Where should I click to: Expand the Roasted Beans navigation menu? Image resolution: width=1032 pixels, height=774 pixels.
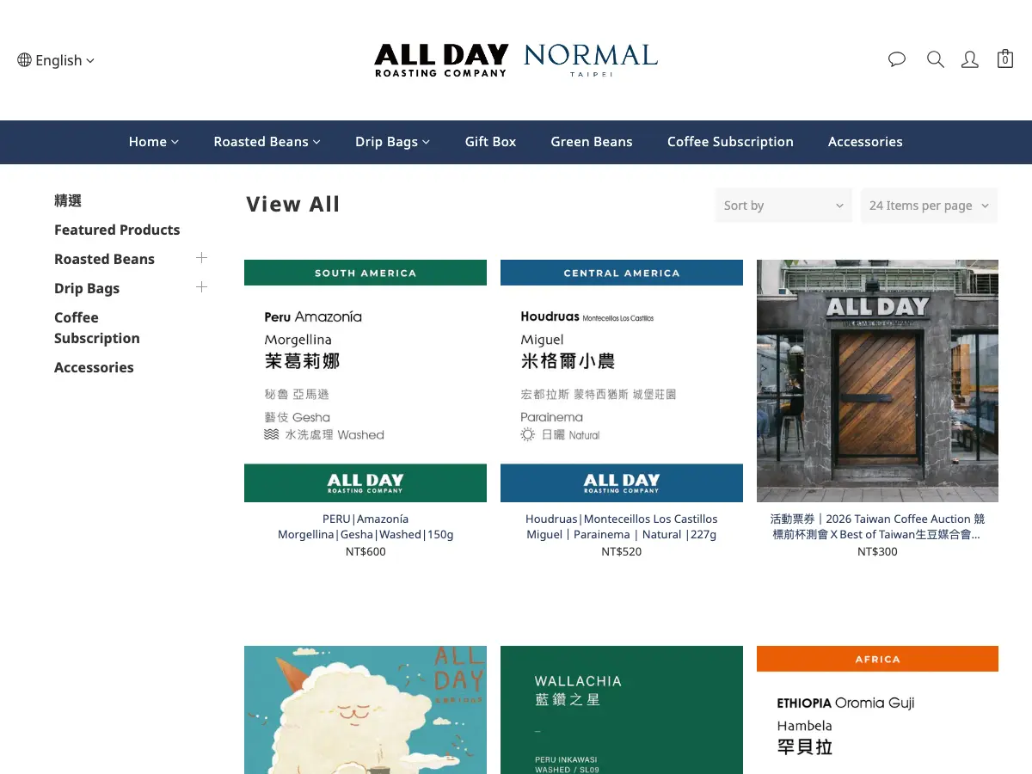click(x=267, y=142)
